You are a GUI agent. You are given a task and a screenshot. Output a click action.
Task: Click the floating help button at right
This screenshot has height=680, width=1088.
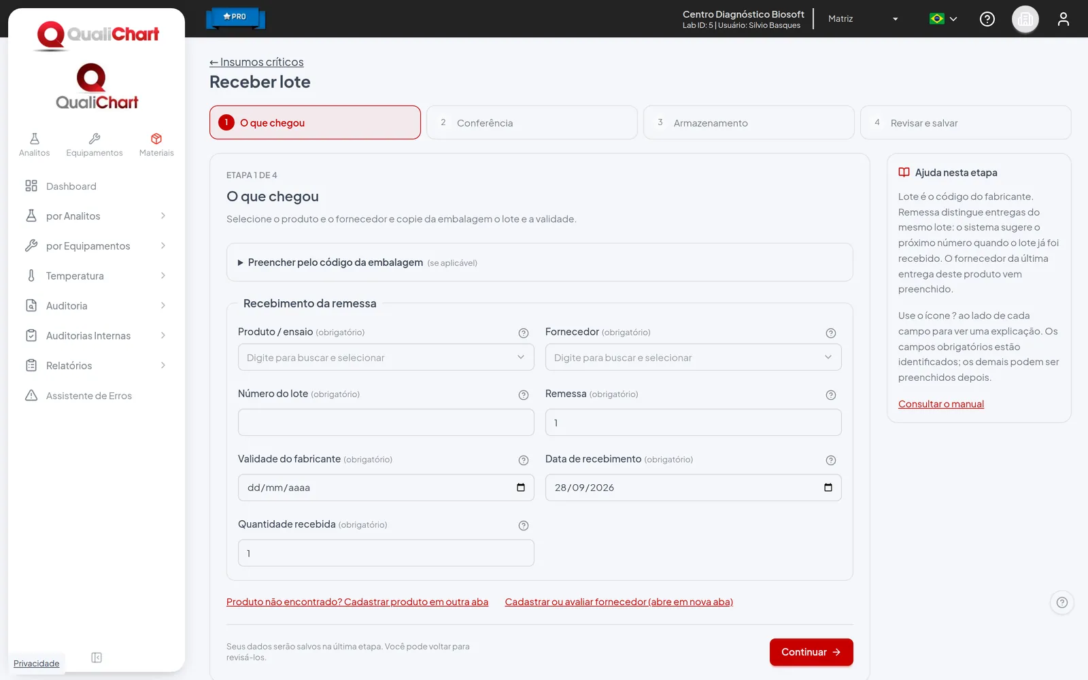[1062, 602]
